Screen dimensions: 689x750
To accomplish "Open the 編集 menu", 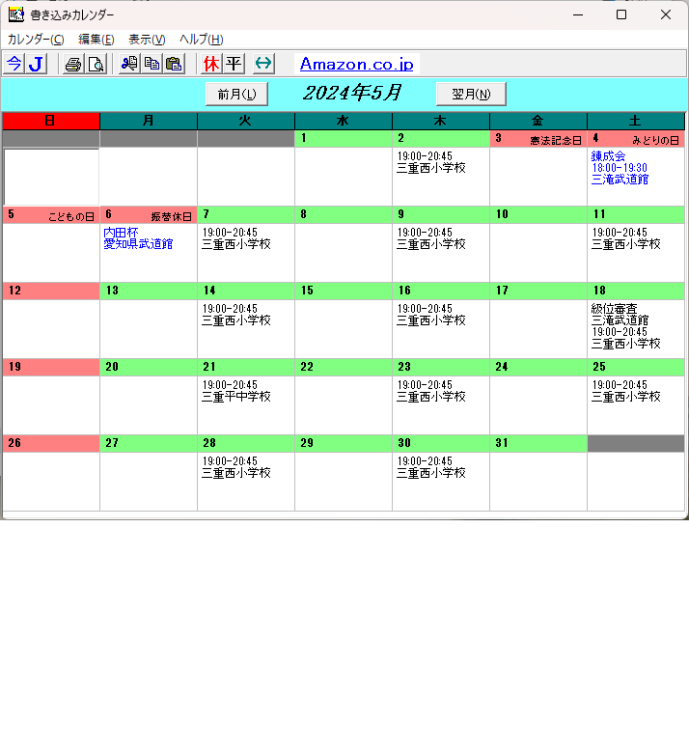I will [96, 40].
